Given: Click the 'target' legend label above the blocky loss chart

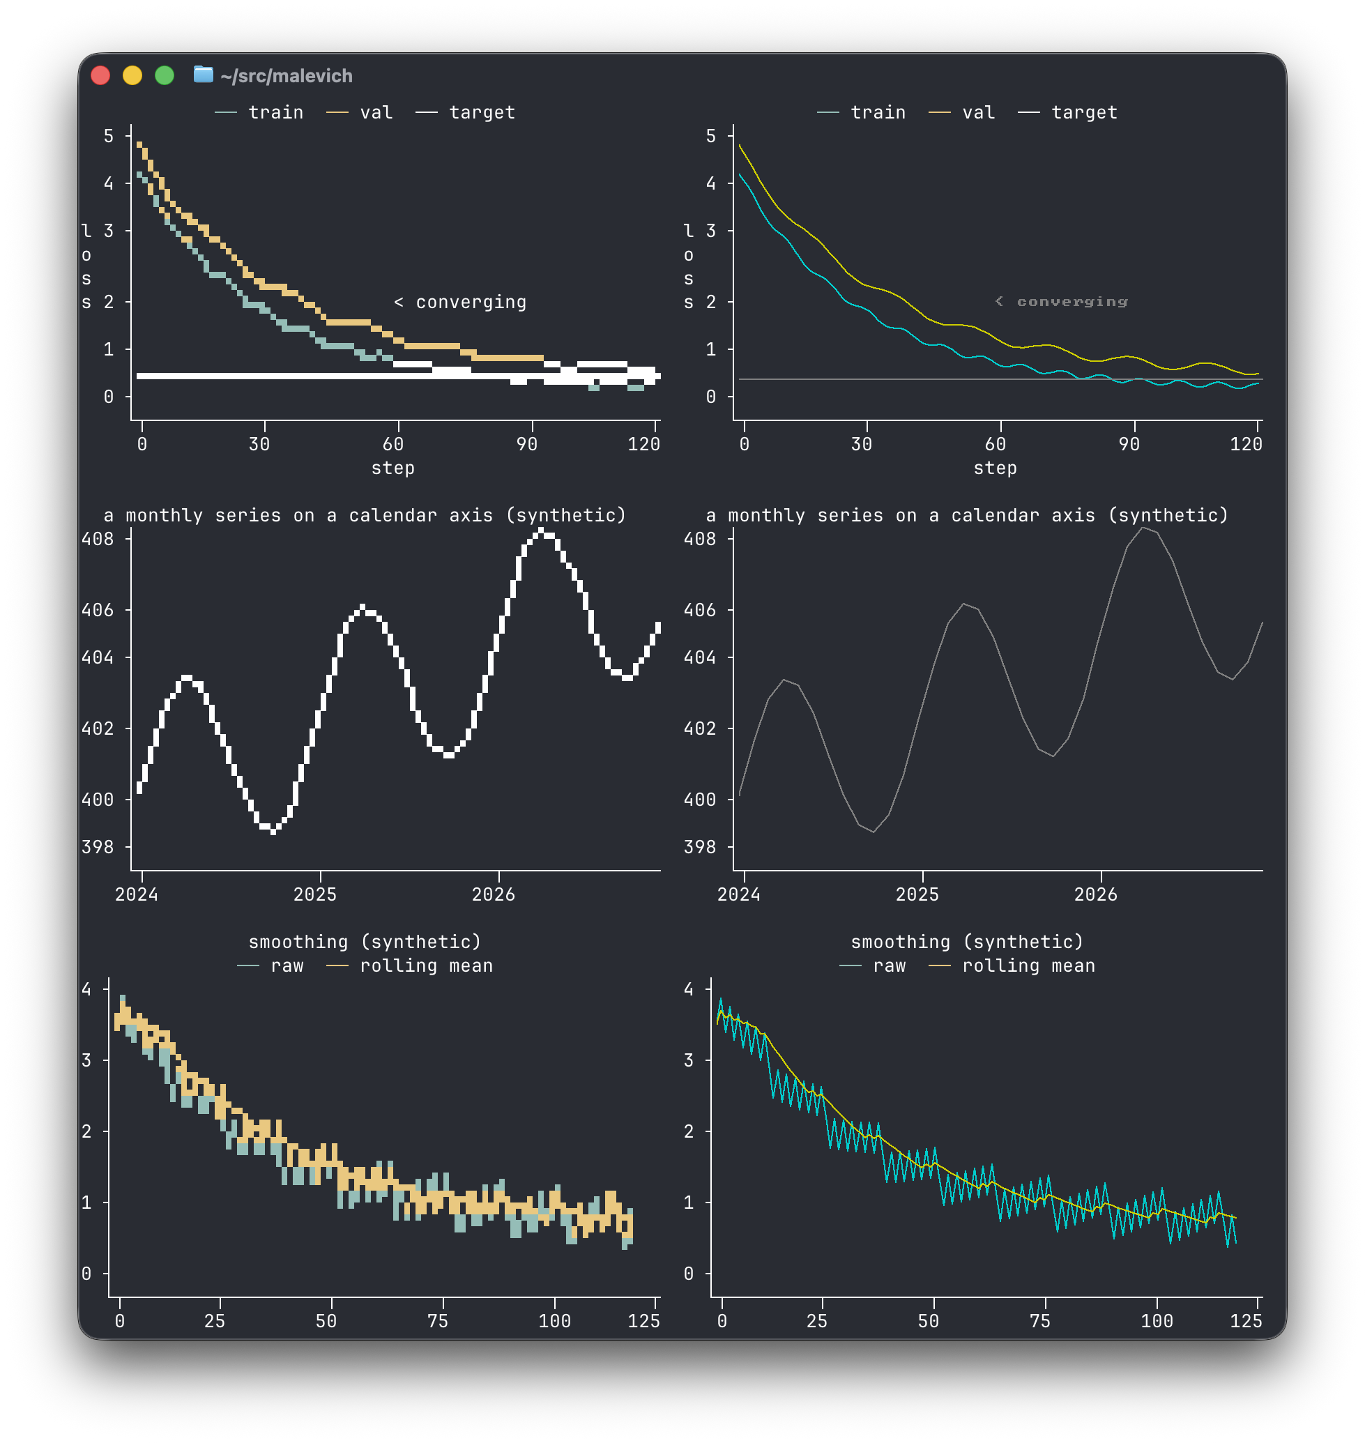Looking at the screenshot, I should point(482,112).
